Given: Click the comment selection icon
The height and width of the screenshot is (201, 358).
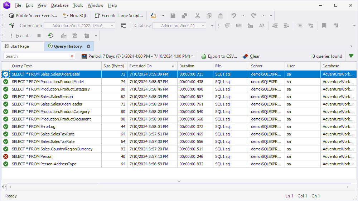Looking at the screenshot, I should tap(300, 25).
